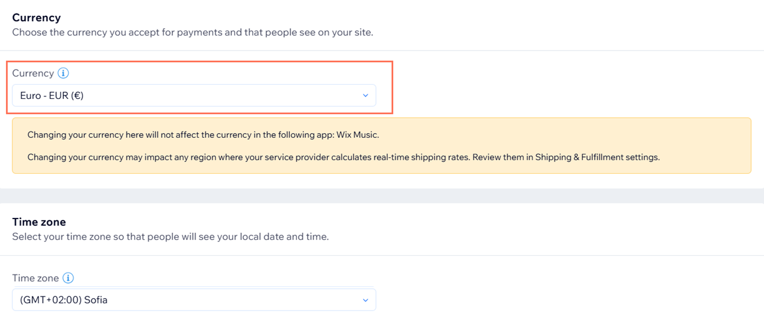Click the Wix Music notice line in the banner
764x324 pixels.
(203, 135)
